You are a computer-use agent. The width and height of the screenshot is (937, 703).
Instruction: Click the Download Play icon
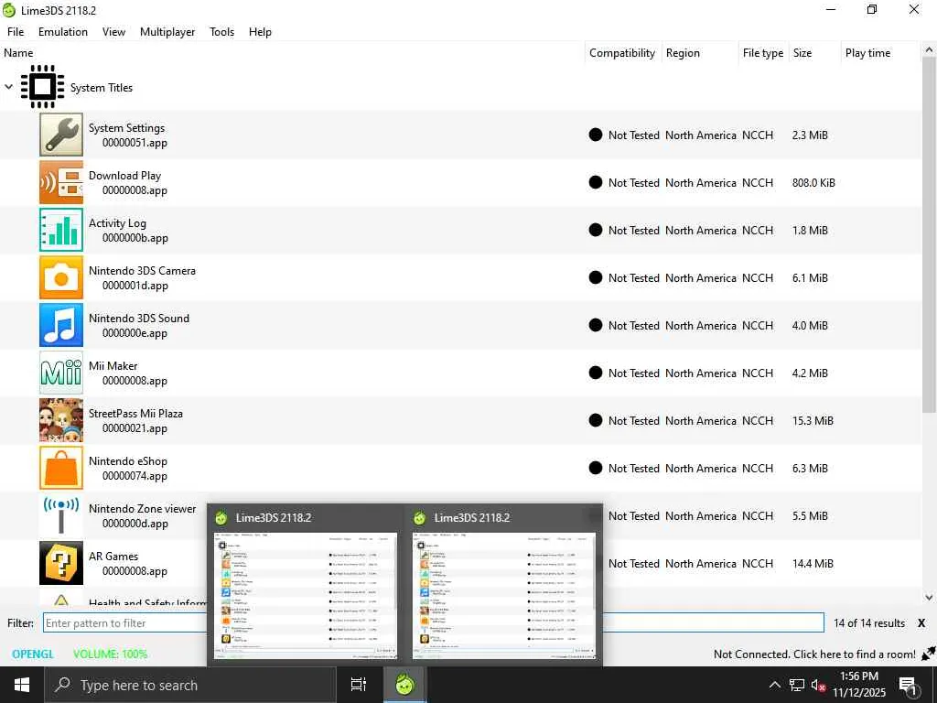click(x=61, y=182)
